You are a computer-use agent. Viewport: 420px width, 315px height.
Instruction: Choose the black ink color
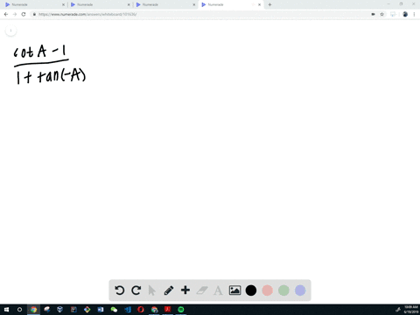pos(251,290)
